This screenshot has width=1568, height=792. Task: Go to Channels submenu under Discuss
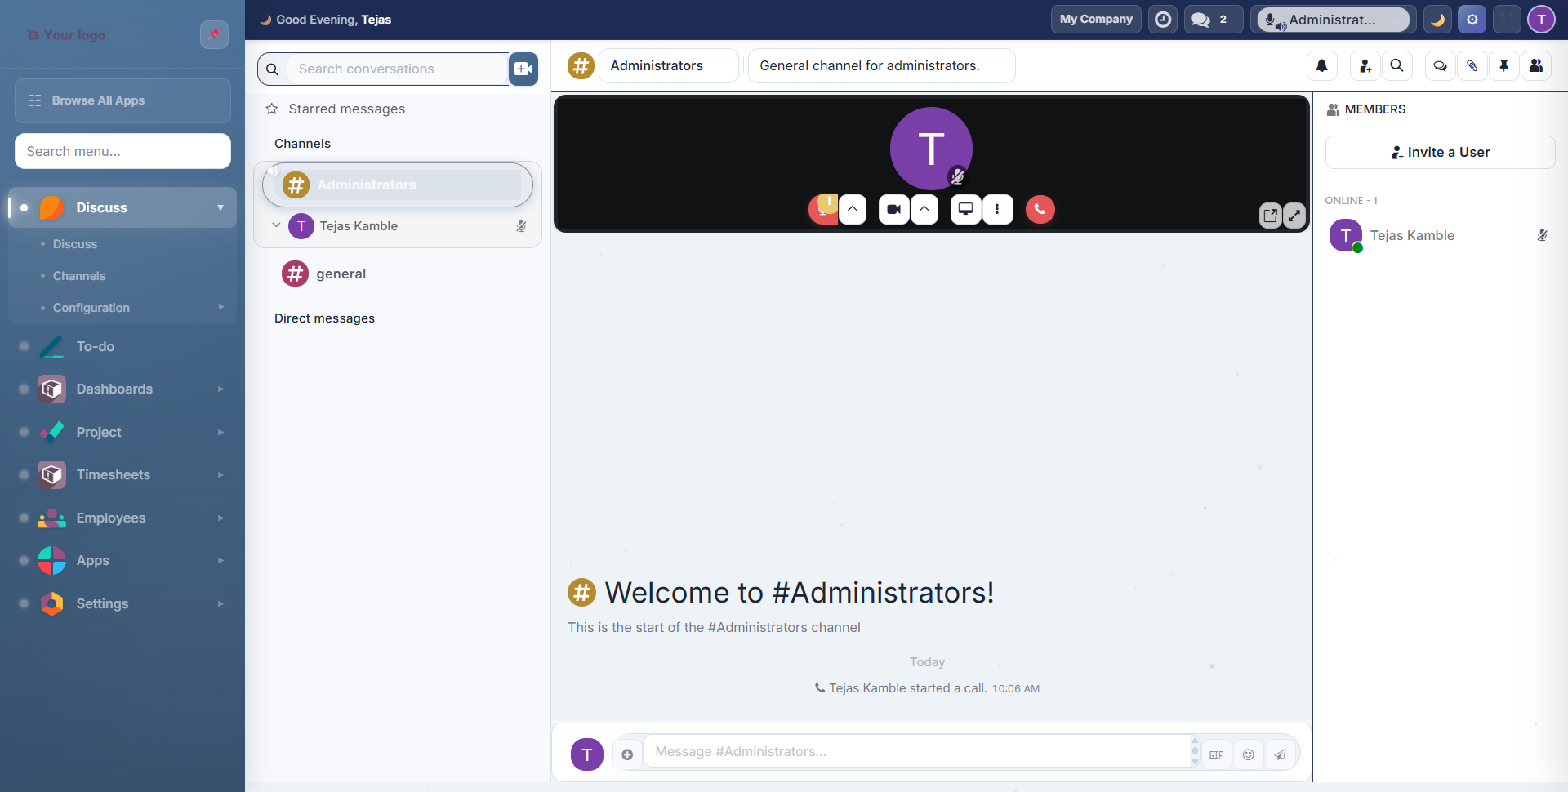click(x=79, y=276)
